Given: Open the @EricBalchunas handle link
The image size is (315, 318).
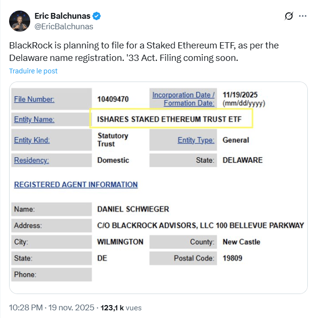Looking at the screenshot, I should coord(64,26).
